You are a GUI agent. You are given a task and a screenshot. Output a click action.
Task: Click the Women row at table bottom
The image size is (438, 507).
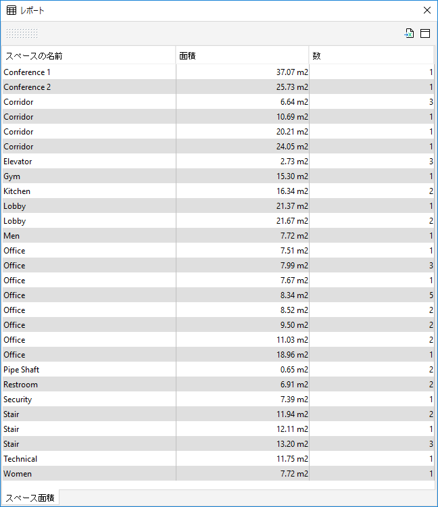pos(218,474)
